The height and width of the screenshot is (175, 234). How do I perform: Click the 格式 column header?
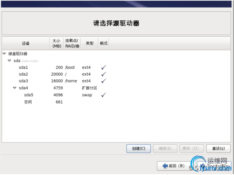coord(103,43)
